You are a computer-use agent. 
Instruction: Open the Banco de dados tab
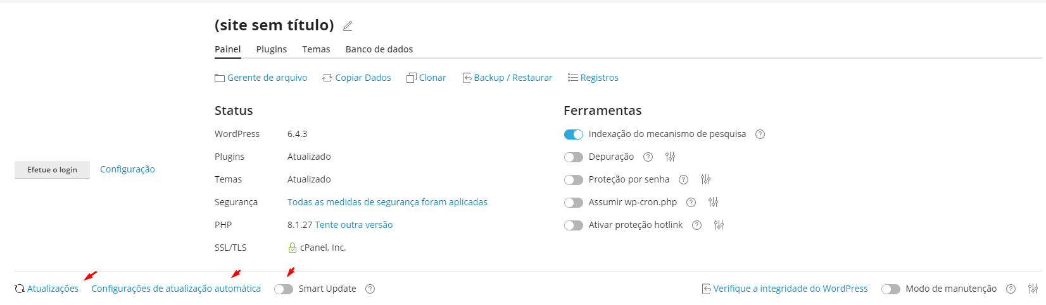(x=379, y=49)
